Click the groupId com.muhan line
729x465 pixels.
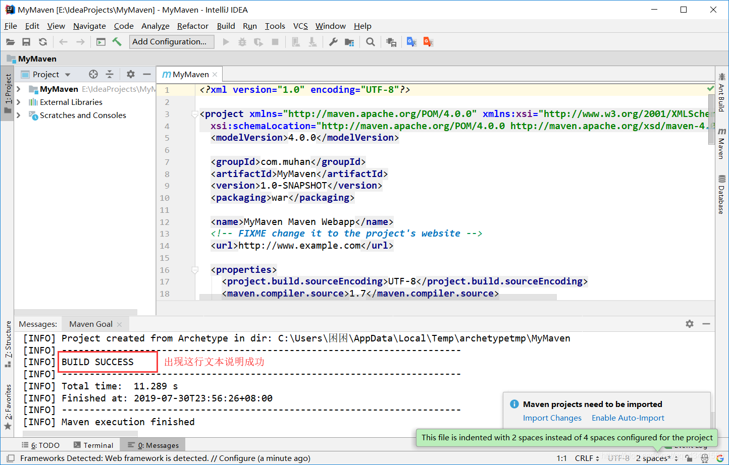(x=288, y=162)
